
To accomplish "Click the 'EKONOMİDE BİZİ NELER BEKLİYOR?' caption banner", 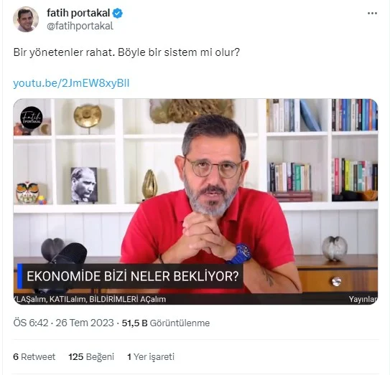I will [x=130, y=276].
